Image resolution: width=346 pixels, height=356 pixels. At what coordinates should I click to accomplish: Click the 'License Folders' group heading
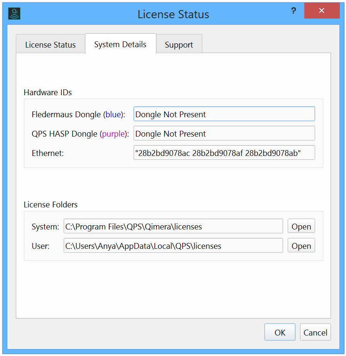51,205
